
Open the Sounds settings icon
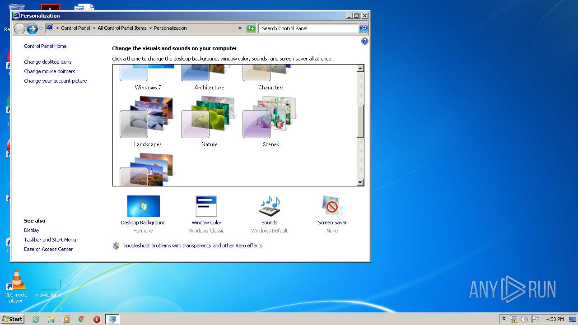270,206
